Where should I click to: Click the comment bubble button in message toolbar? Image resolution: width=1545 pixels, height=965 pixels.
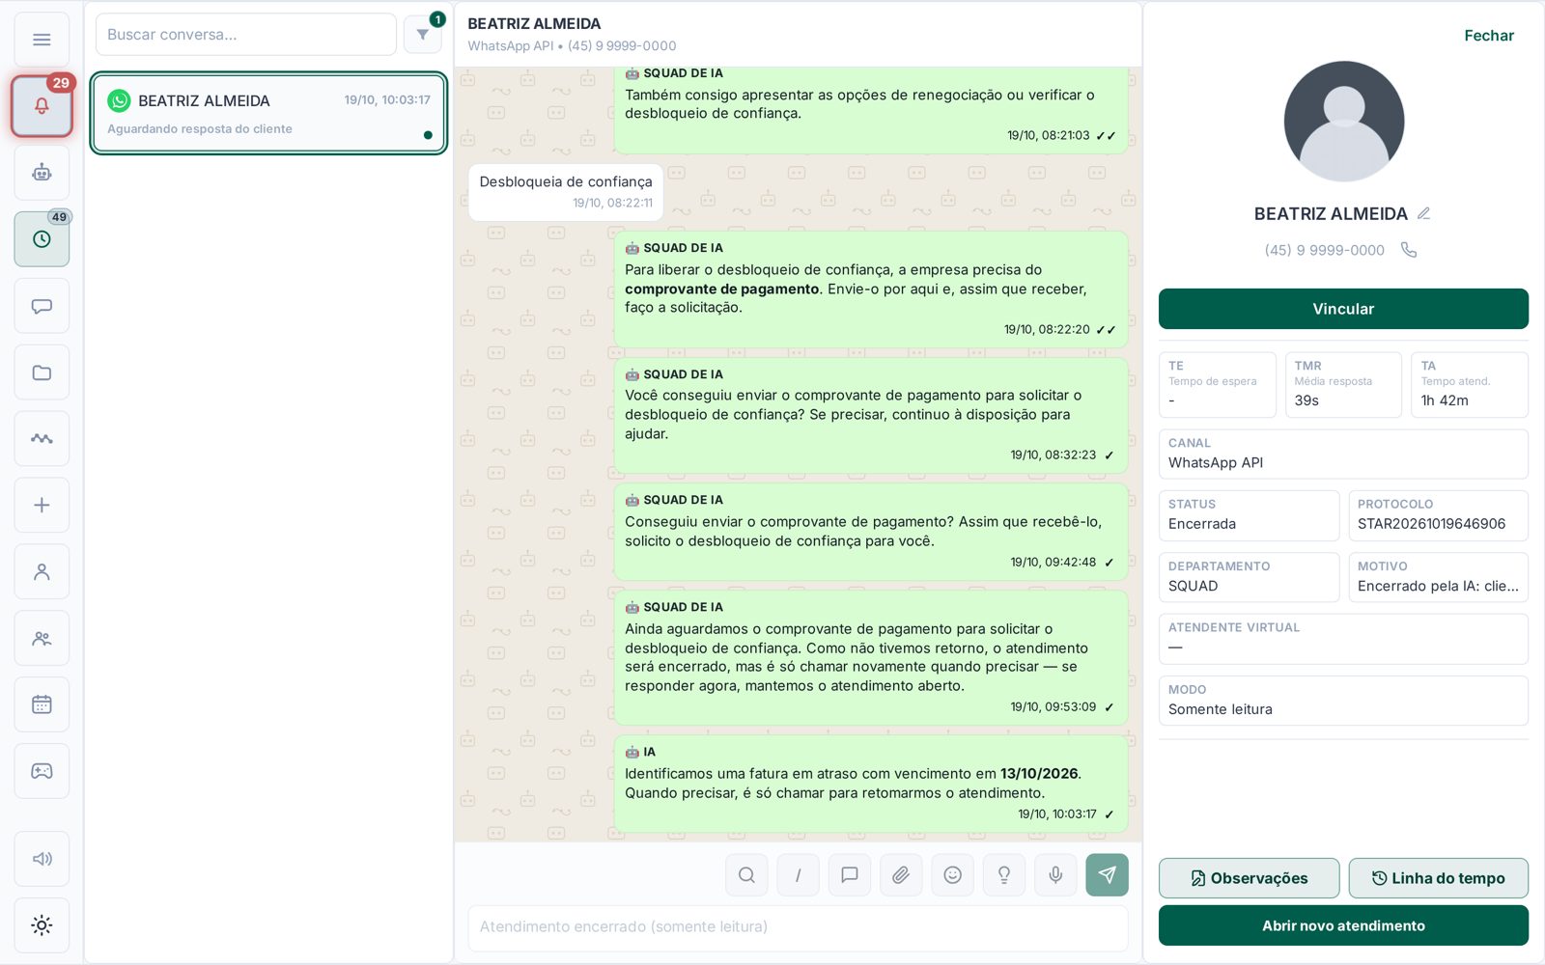(850, 875)
